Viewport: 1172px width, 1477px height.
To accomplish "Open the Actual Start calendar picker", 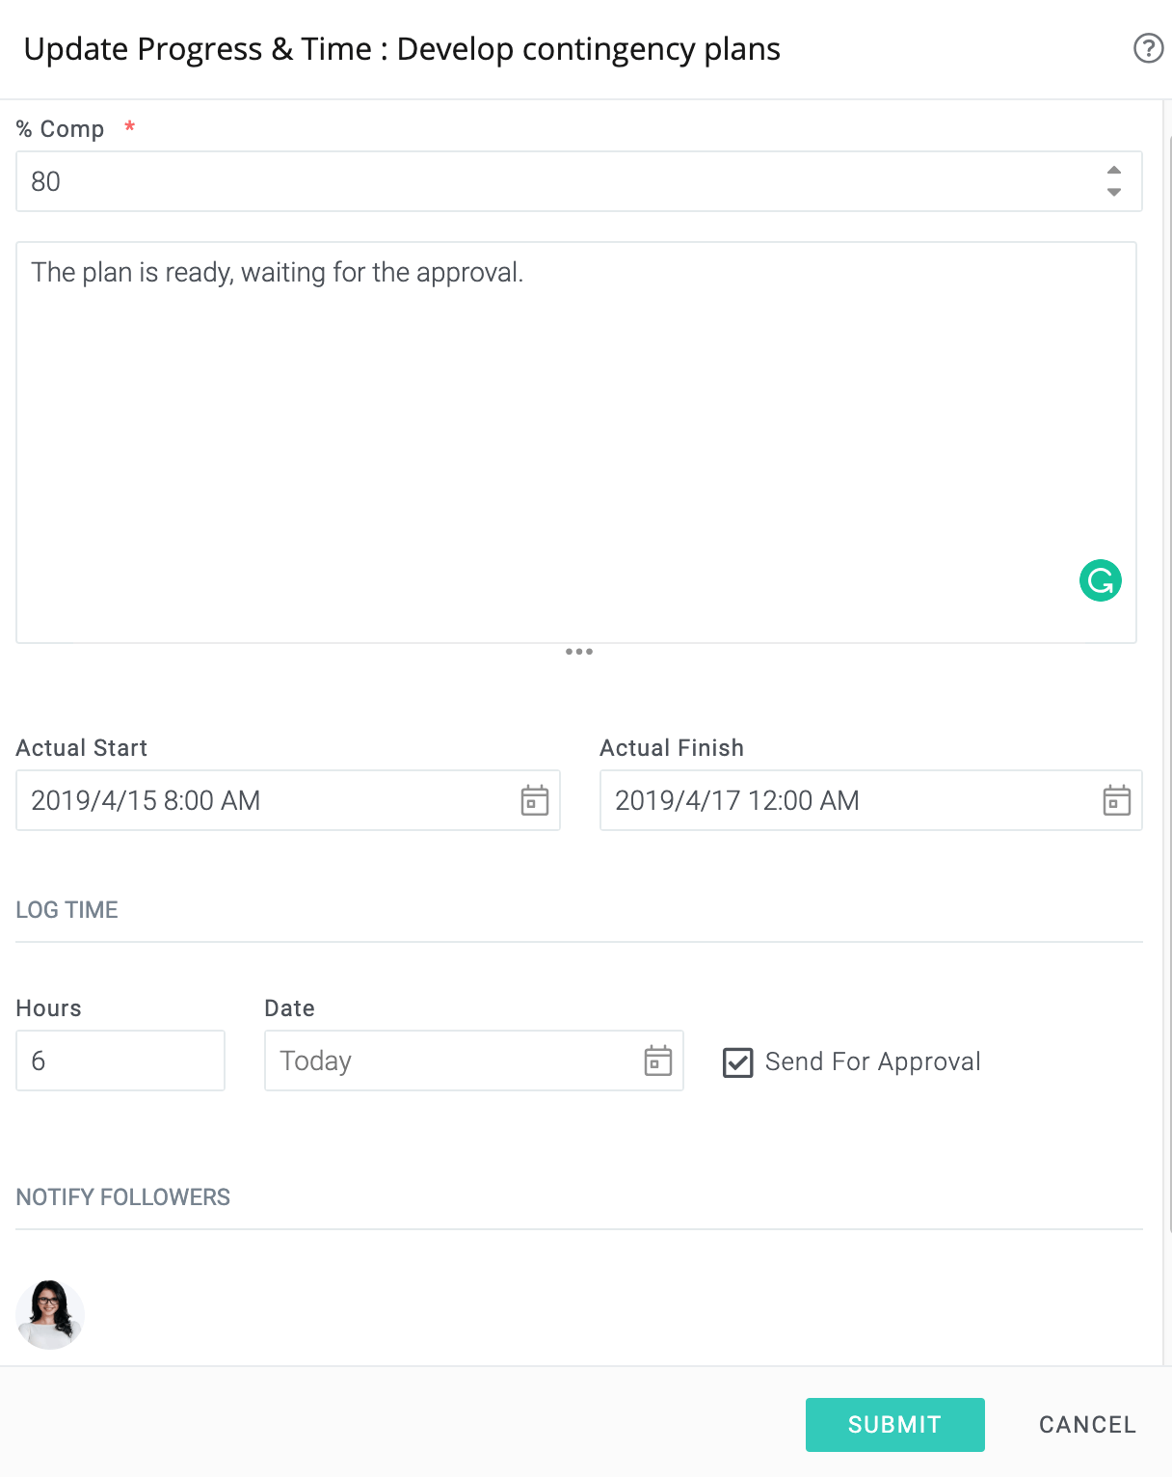I will (534, 800).
